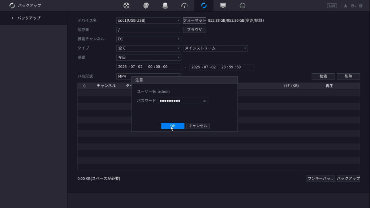Open the ファイル形式 MP4 dropdown
Viewport: 370px width, 208px height.
pyautogui.click(x=149, y=76)
